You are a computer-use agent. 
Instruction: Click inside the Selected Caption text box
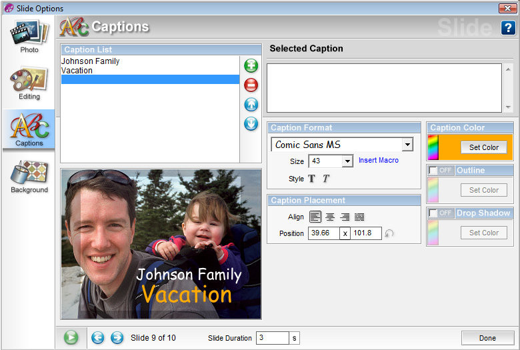pyautogui.click(x=384, y=88)
